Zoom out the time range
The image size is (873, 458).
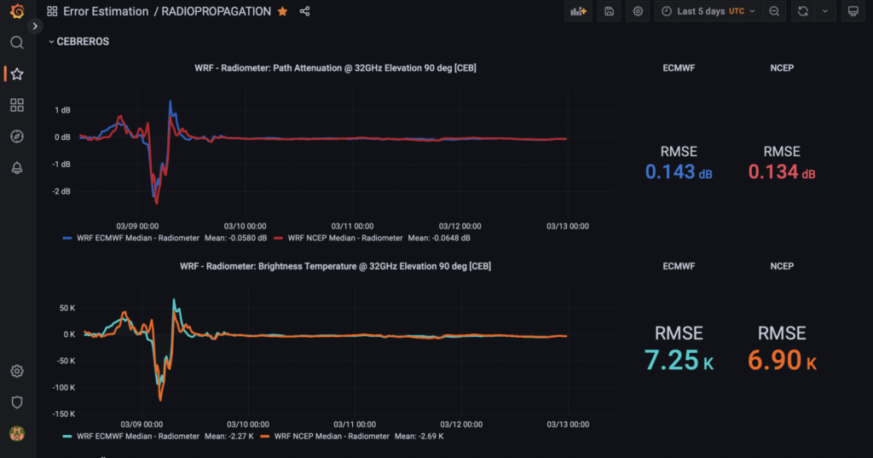coord(774,11)
